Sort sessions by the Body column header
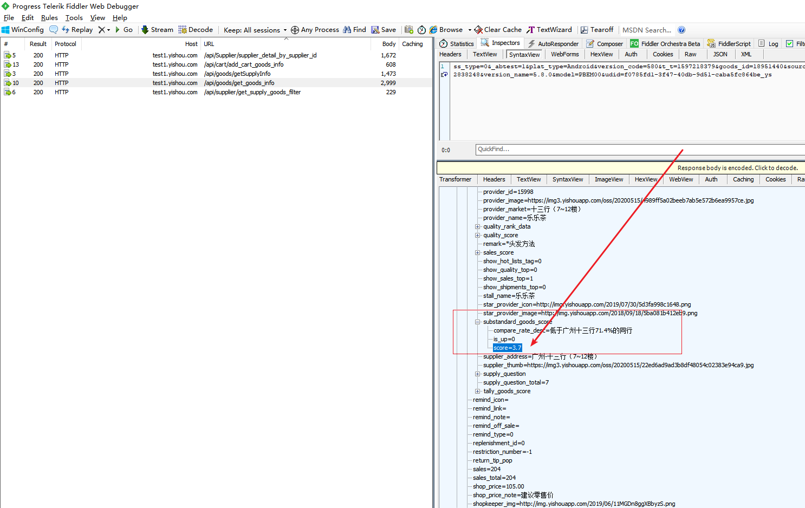 (x=389, y=44)
